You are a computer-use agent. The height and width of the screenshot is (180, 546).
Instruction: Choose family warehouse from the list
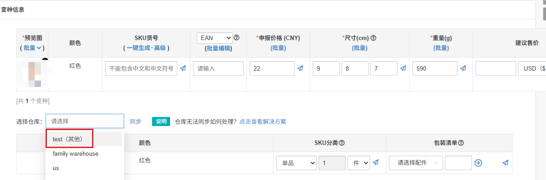point(75,154)
